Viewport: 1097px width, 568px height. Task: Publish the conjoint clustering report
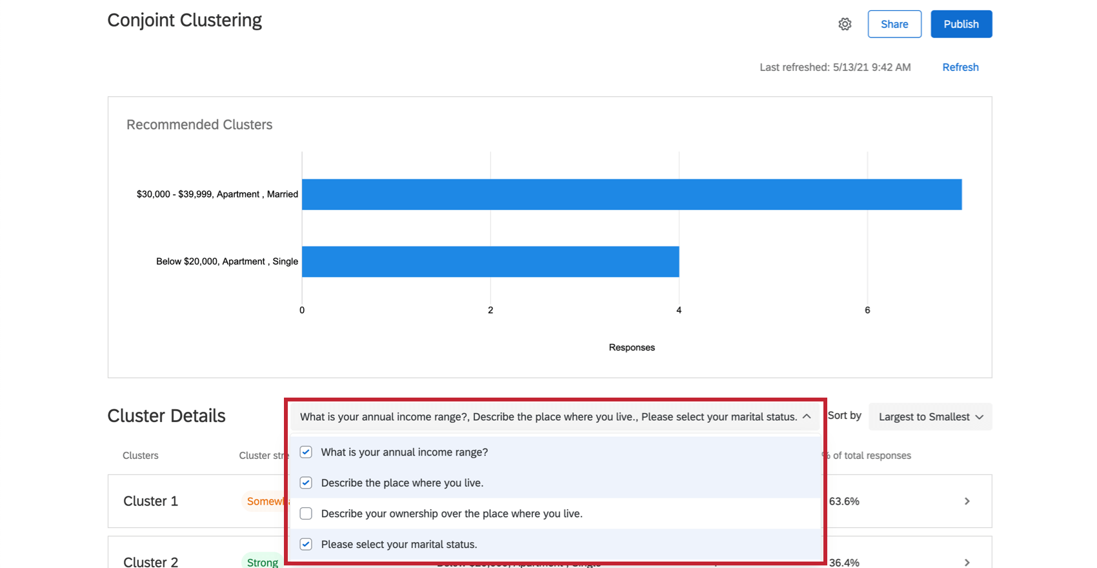tap(961, 24)
